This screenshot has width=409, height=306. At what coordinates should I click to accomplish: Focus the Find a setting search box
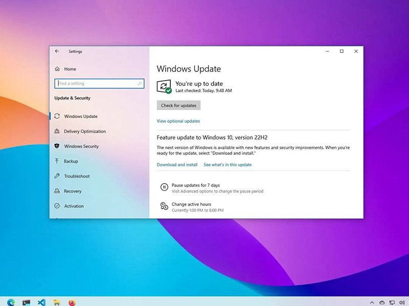(x=99, y=84)
